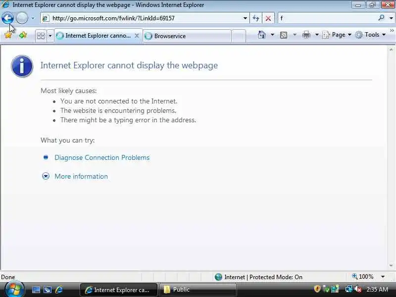Image resolution: width=396 pixels, height=297 pixels.
Task: Expand the tab list dropdown arrow
Action: tap(50, 36)
